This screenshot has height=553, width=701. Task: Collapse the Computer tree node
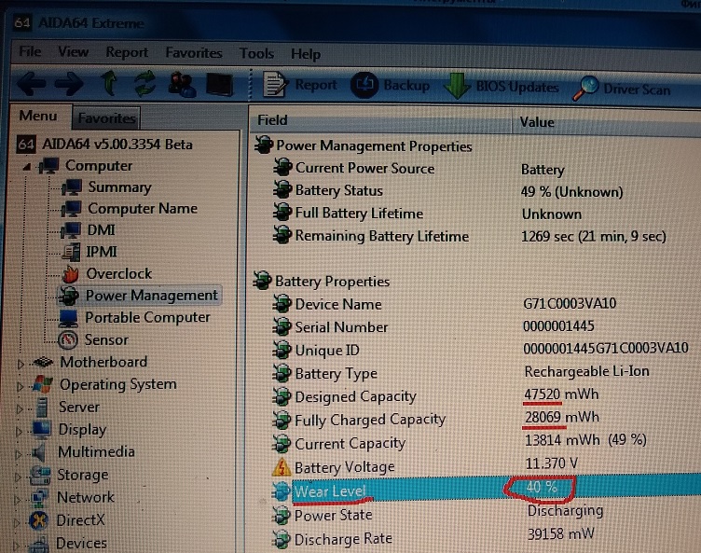27,167
